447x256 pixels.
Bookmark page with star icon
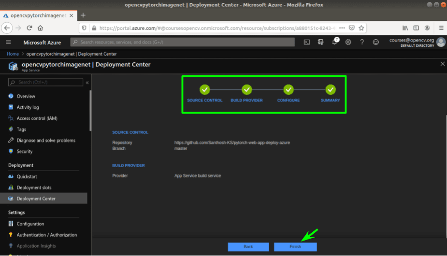click(x=361, y=28)
